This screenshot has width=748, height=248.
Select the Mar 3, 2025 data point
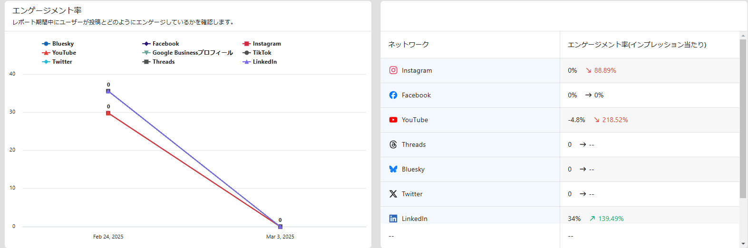click(x=280, y=227)
